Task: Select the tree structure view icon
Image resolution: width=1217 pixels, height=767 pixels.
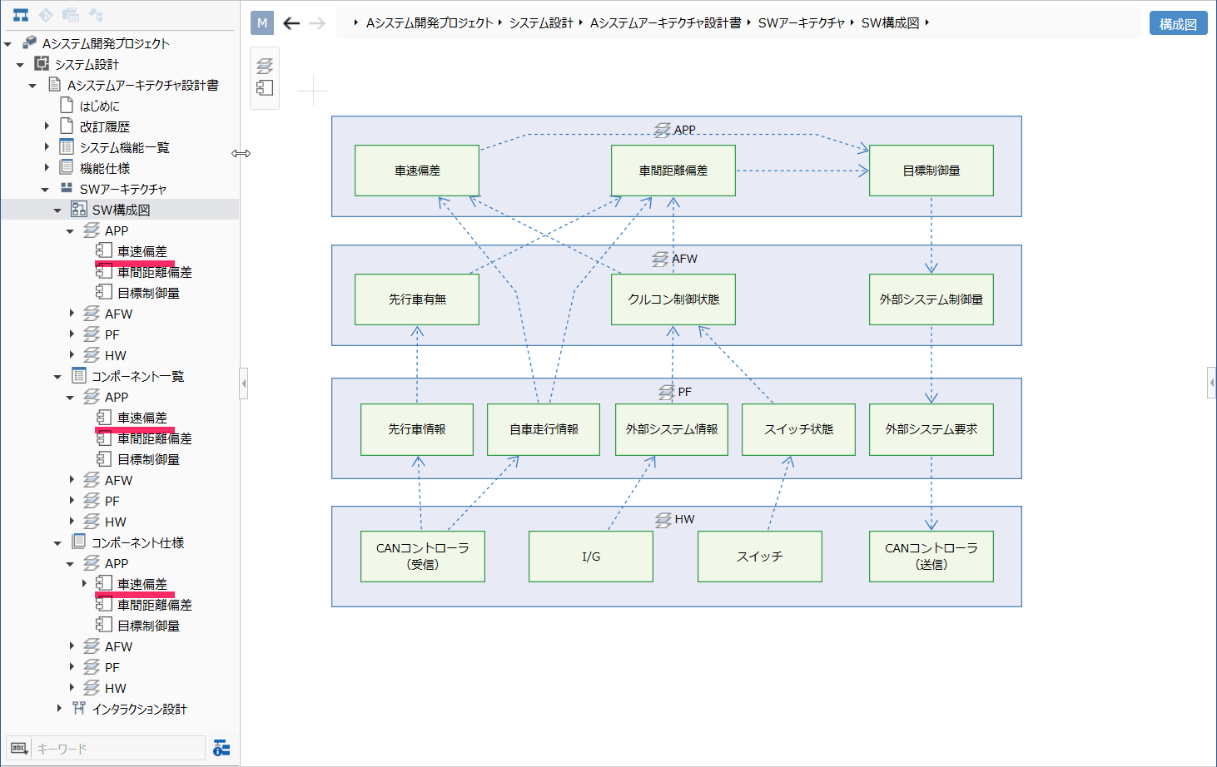Action: tap(21, 15)
